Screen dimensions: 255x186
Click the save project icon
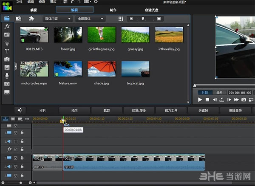click(65, 2)
